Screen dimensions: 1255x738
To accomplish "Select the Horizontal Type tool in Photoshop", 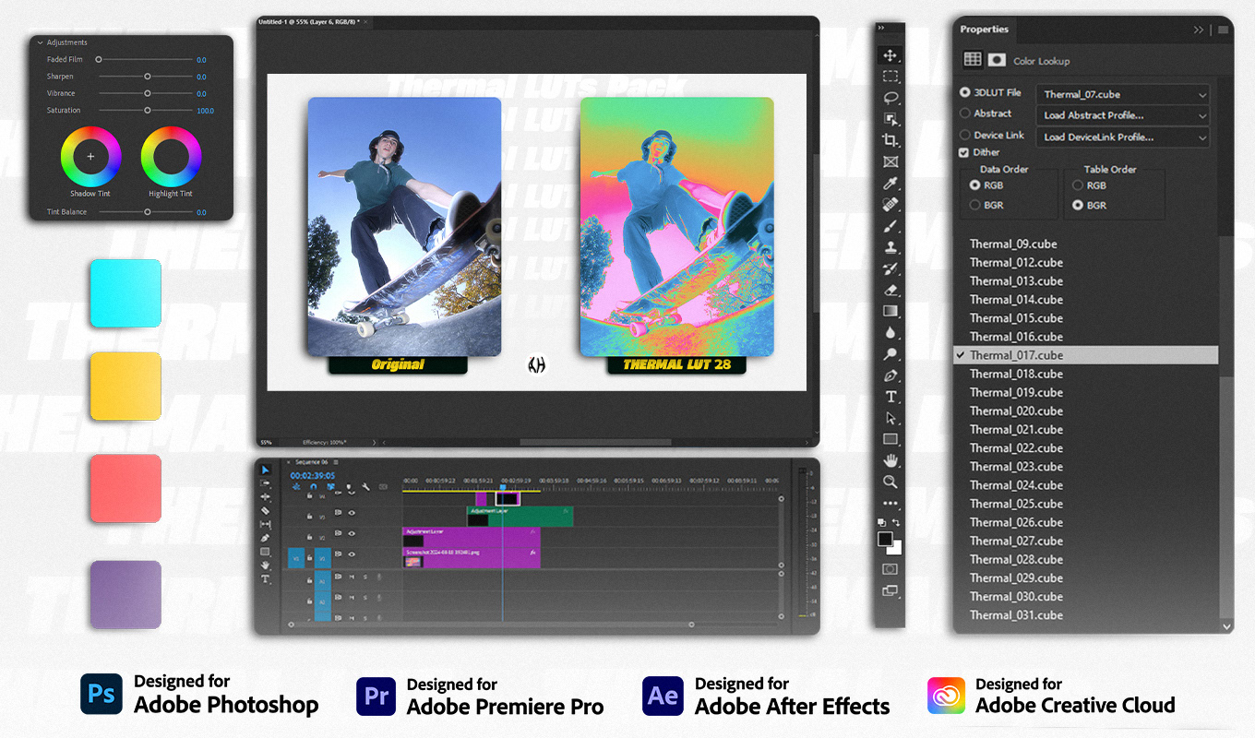I will coord(890,397).
